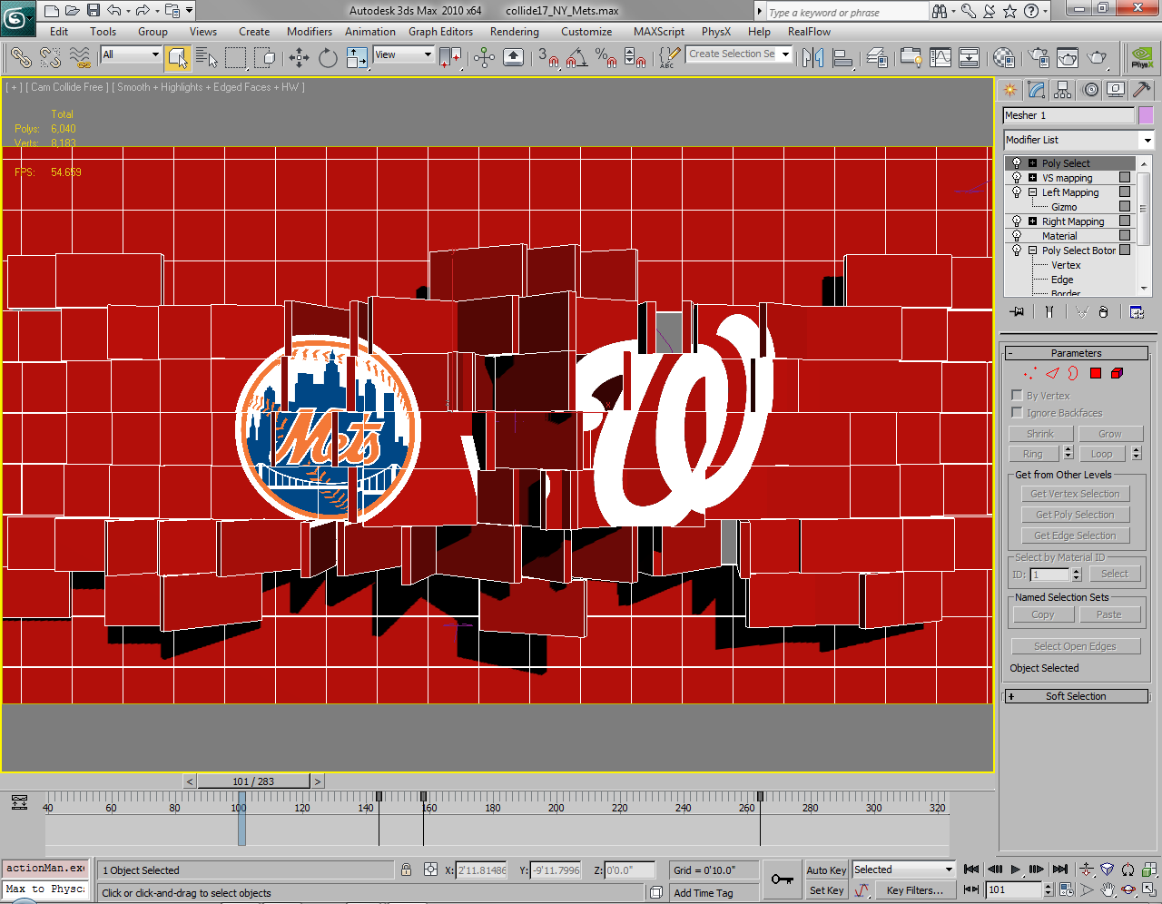Click Configure Modifier Sets icon
This screenshot has height=904, width=1162.
1137,311
